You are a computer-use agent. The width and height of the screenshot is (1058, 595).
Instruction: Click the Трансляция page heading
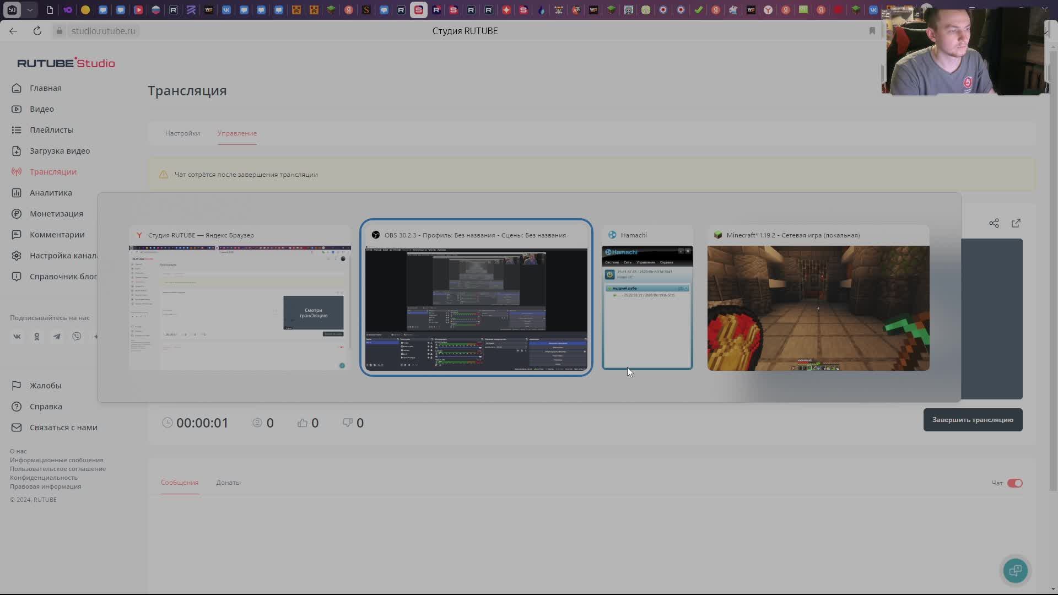click(x=187, y=90)
